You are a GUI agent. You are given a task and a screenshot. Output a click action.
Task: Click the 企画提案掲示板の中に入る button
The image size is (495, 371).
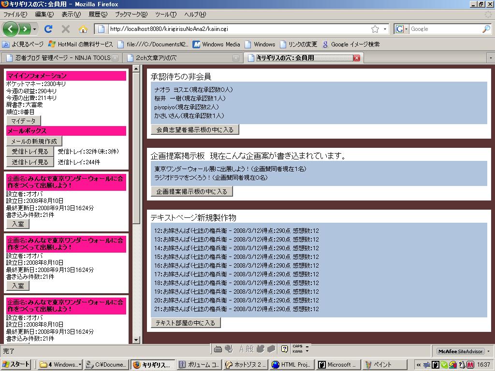click(191, 191)
